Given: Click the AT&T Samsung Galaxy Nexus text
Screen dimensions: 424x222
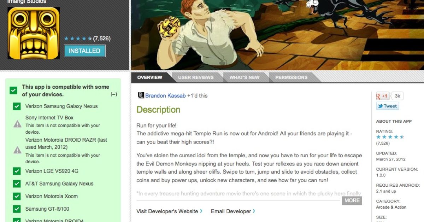Looking at the screenshot, I should [59, 184].
